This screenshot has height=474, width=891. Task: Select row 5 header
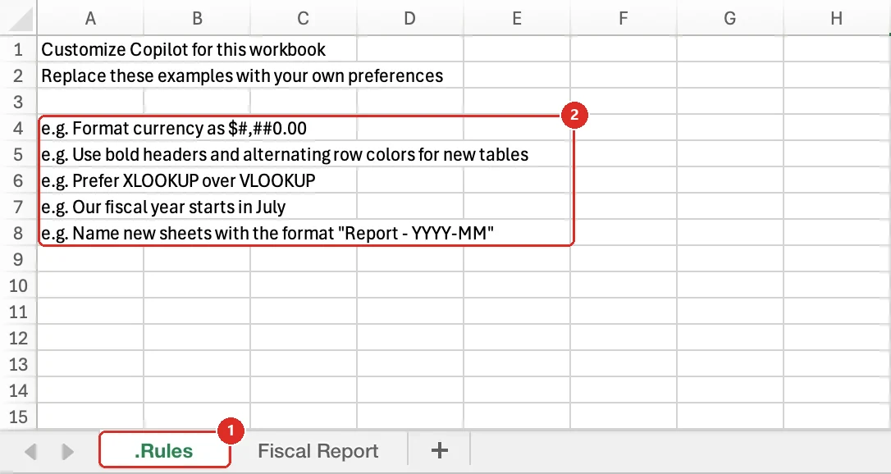pos(18,154)
